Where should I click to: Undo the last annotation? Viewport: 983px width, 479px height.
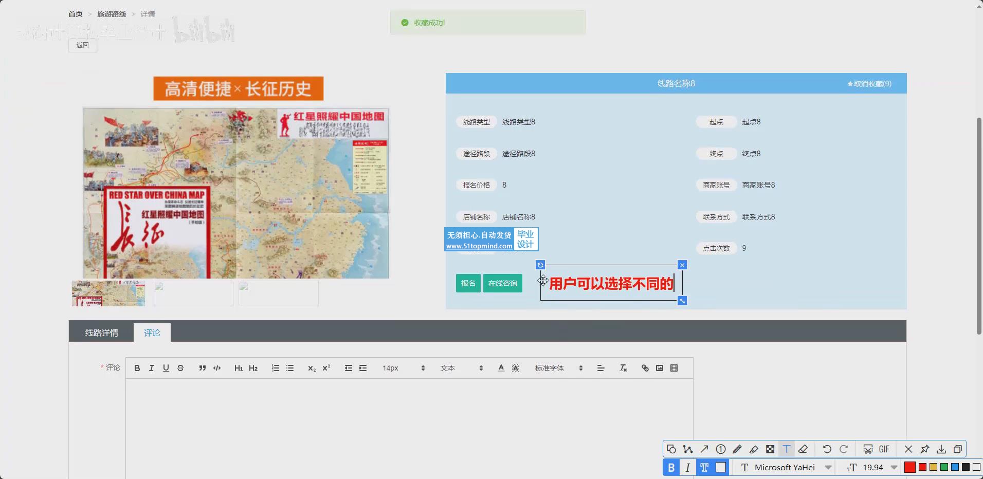pyautogui.click(x=827, y=449)
